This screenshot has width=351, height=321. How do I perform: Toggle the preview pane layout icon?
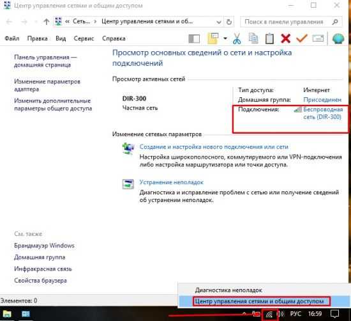pyautogui.click(x=194, y=38)
